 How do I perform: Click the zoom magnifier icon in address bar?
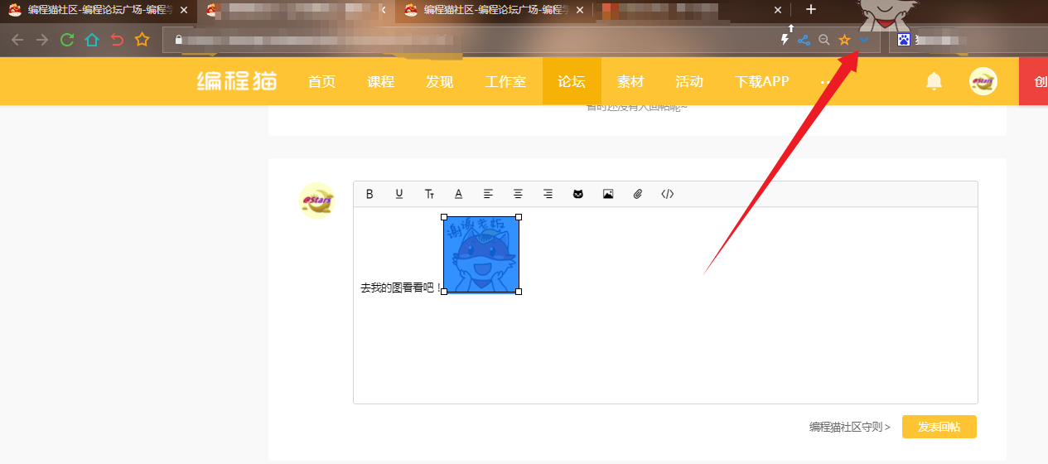(823, 40)
